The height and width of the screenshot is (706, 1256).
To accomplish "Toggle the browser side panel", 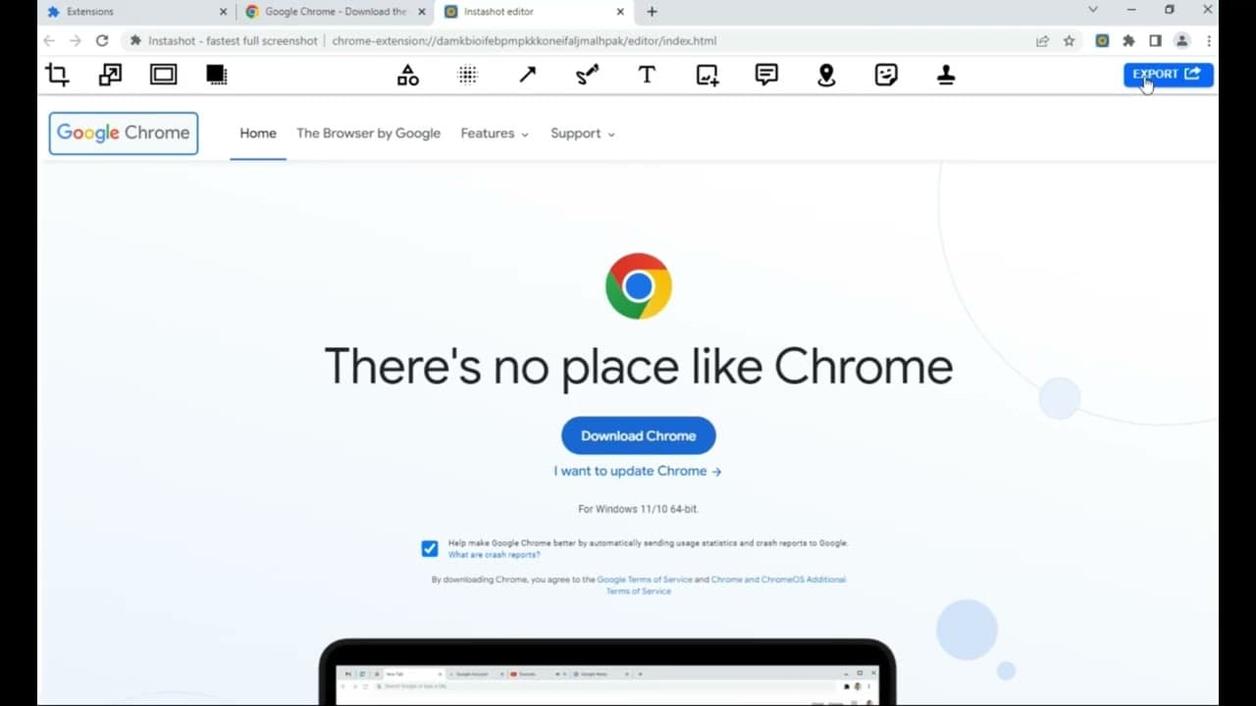I will (1155, 41).
